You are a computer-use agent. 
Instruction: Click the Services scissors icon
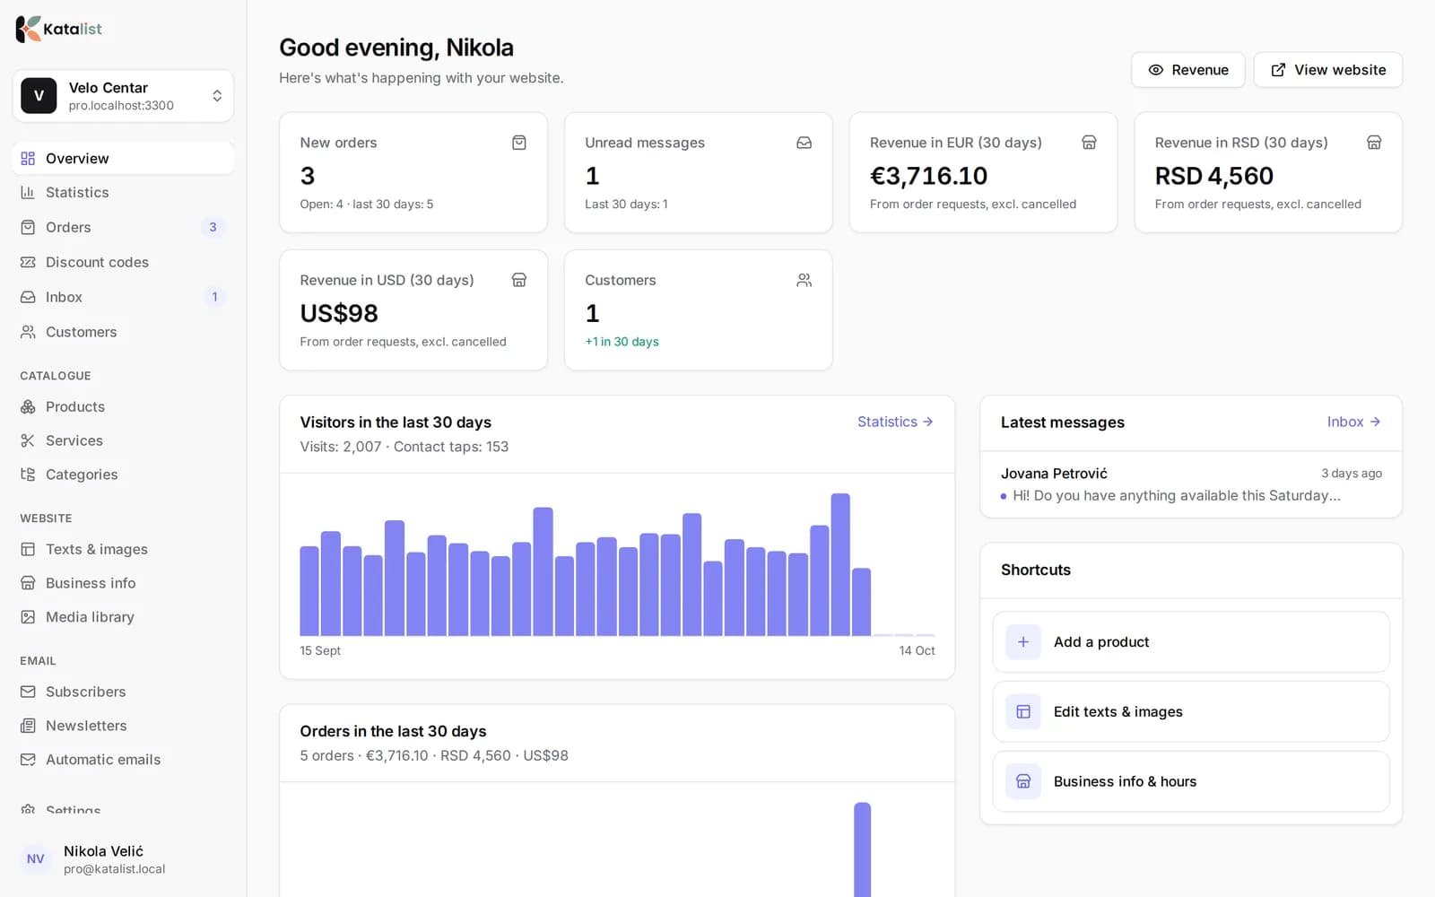tap(28, 441)
